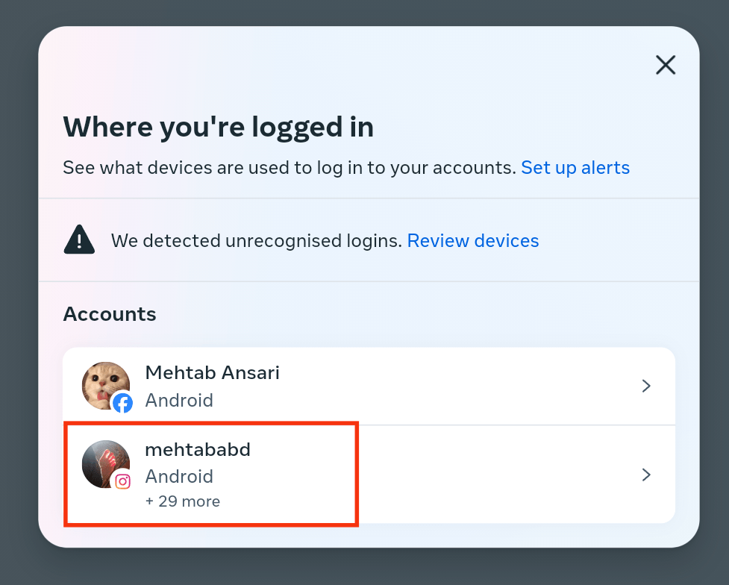The width and height of the screenshot is (729, 585).
Task: Open the Set up alerts link
Action: pyautogui.click(x=575, y=167)
